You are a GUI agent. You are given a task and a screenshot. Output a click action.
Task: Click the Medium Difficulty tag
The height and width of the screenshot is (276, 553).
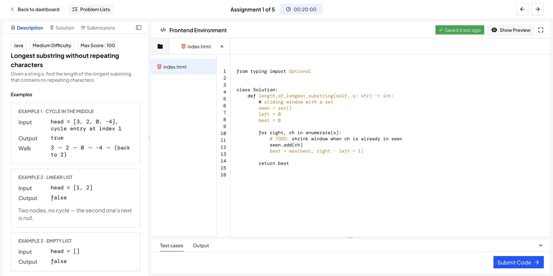point(52,46)
